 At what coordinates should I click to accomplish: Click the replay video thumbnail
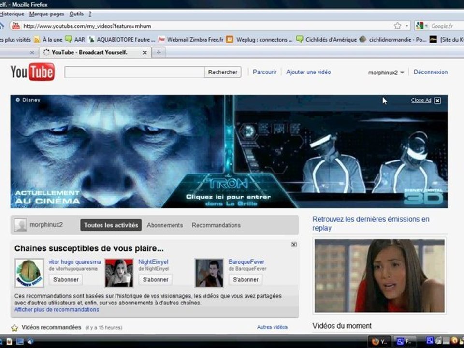pos(380,275)
